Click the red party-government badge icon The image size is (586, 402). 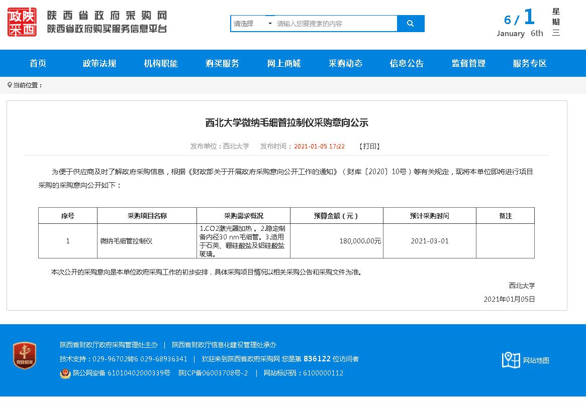coord(25,356)
